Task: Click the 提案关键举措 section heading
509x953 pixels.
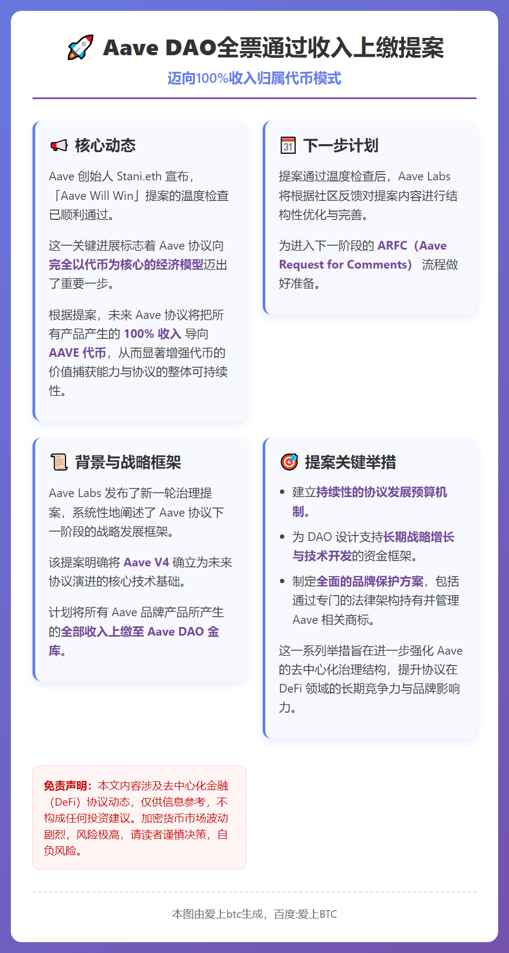Action: pyautogui.click(x=350, y=462)
